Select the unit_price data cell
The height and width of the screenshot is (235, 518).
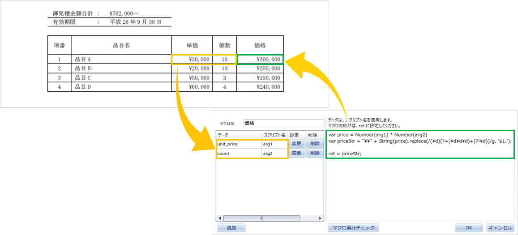[239, 144]
